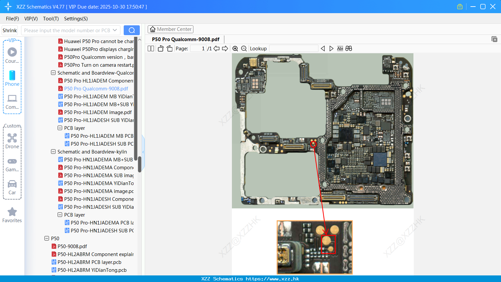
Task: Open the model number dropdown arrow
Action: pos(115,30)
